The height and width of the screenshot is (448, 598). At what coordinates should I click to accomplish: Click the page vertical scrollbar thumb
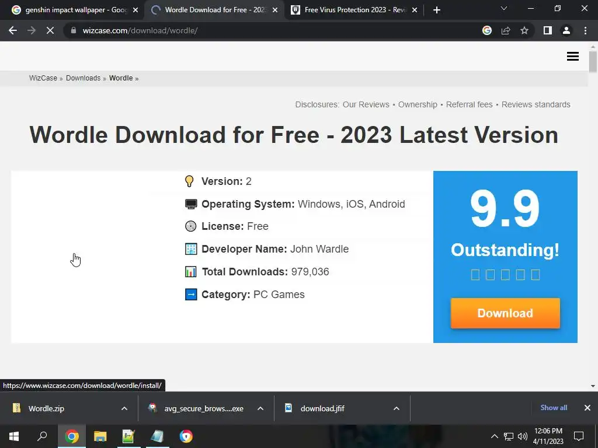[593, 61]
